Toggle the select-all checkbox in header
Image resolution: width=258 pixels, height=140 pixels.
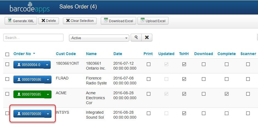pos(7,54)
